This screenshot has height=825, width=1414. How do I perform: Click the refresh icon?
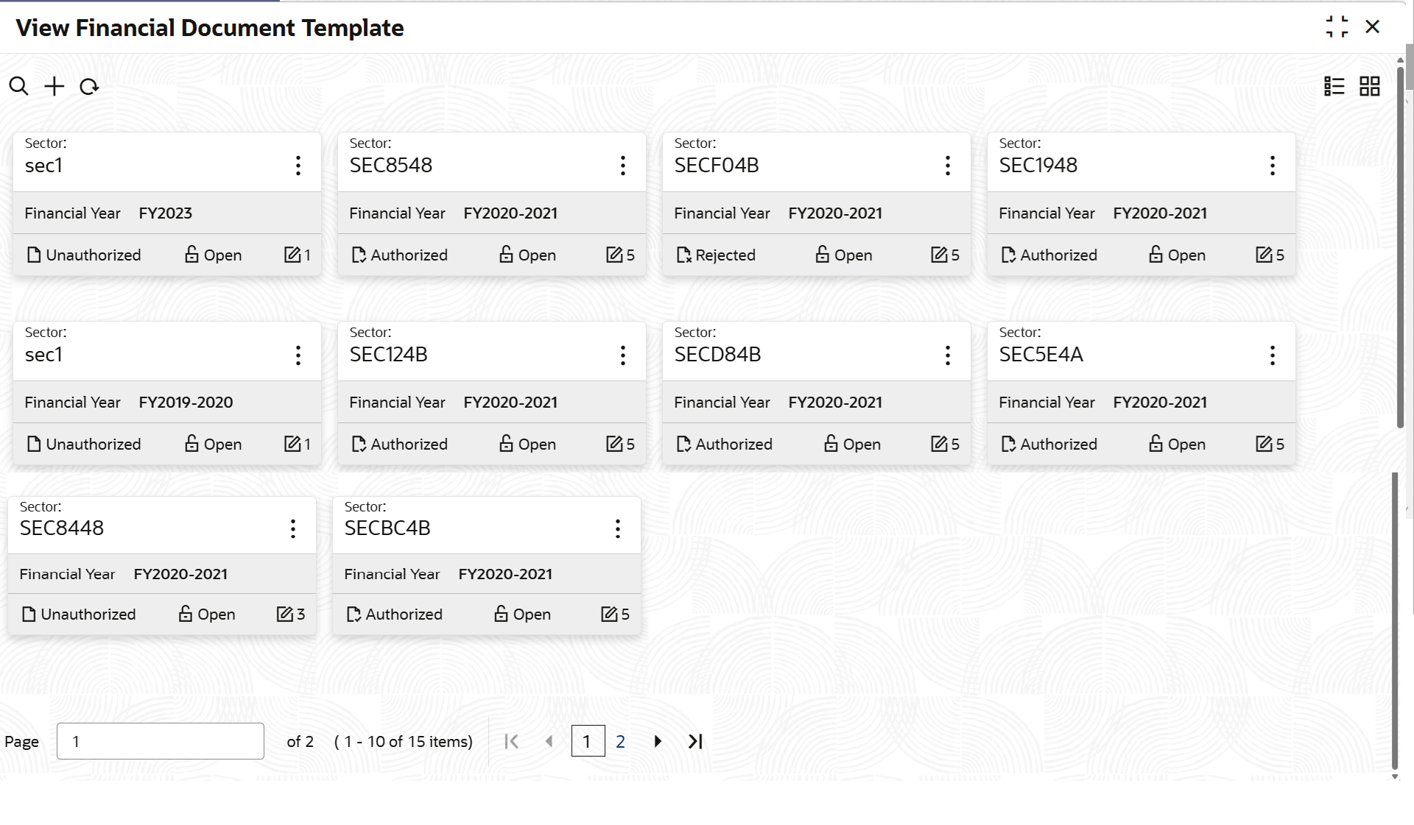point(89,87)
